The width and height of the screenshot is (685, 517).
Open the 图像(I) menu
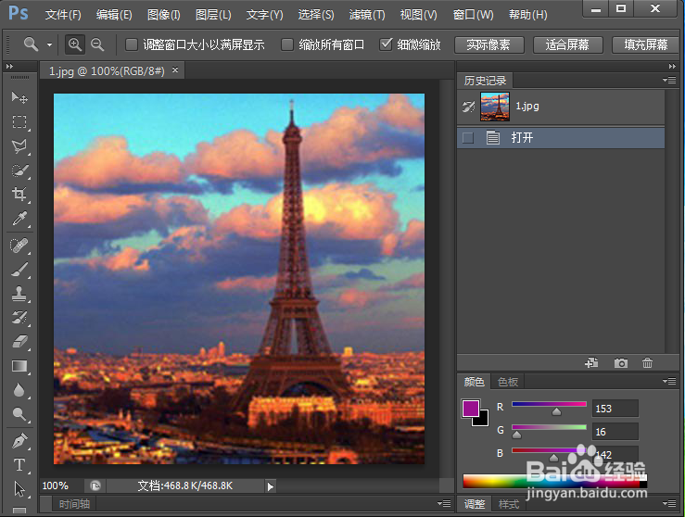click(x=163, y=15)
